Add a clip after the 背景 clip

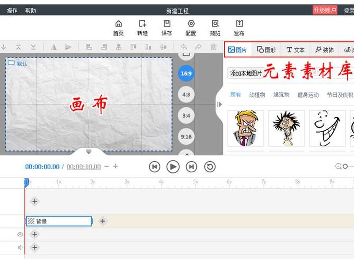[103, 221]
